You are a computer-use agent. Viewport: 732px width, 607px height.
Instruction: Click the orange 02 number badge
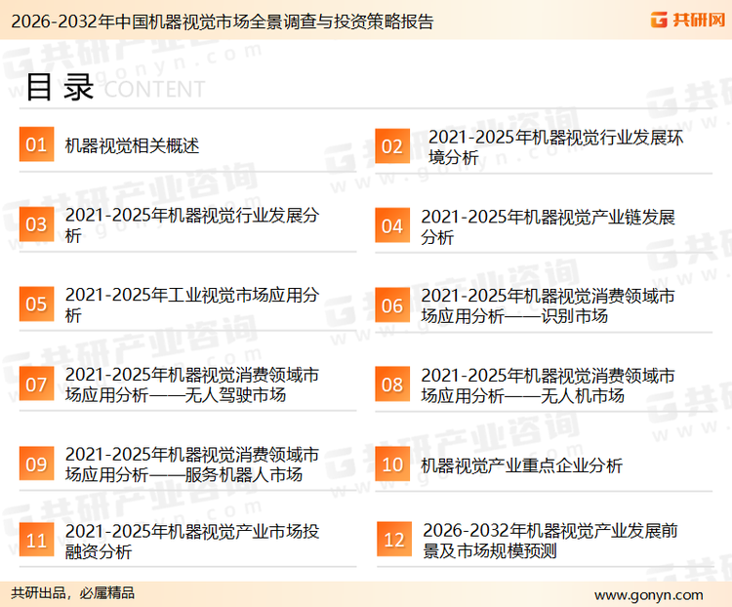(392, 146)
